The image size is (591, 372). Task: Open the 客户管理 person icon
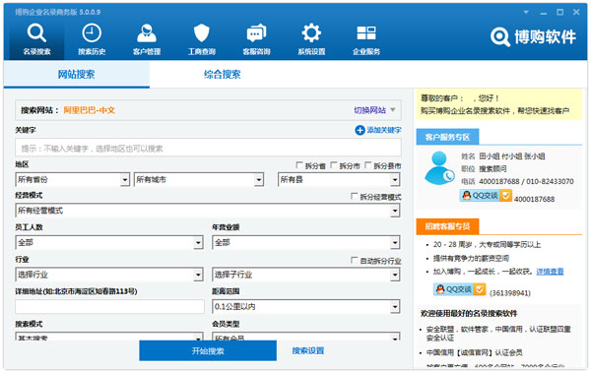point(147,33)
